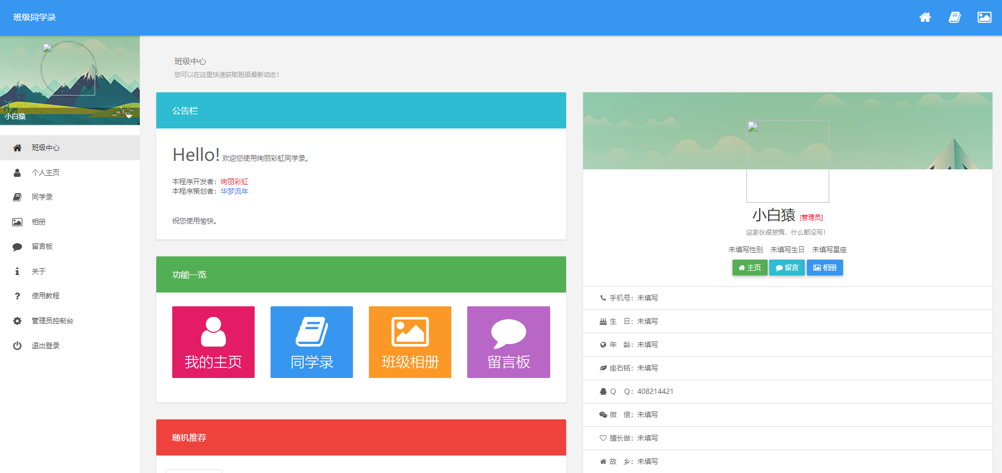This screenshot has height=473, width=1002.
Task: Click the 故乡: 未填写 row
Action: coord(788,461)
